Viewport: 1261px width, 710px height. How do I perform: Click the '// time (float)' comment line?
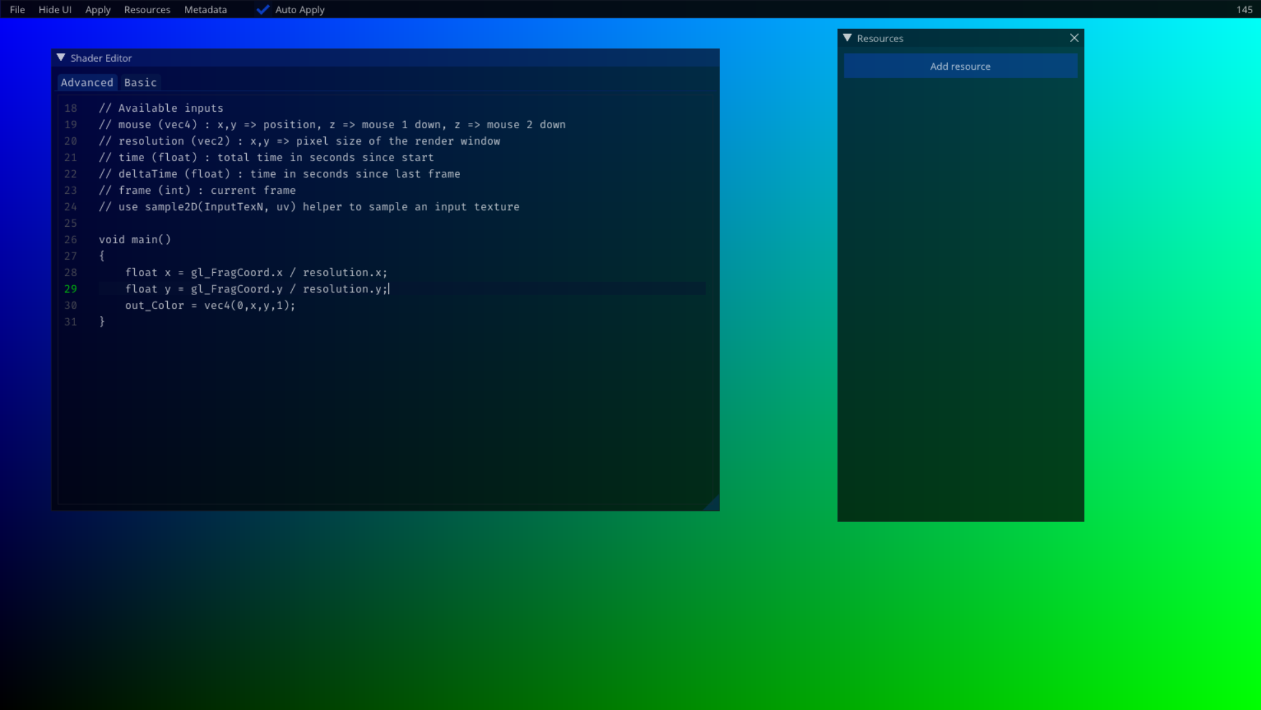(x=267, y=157)
